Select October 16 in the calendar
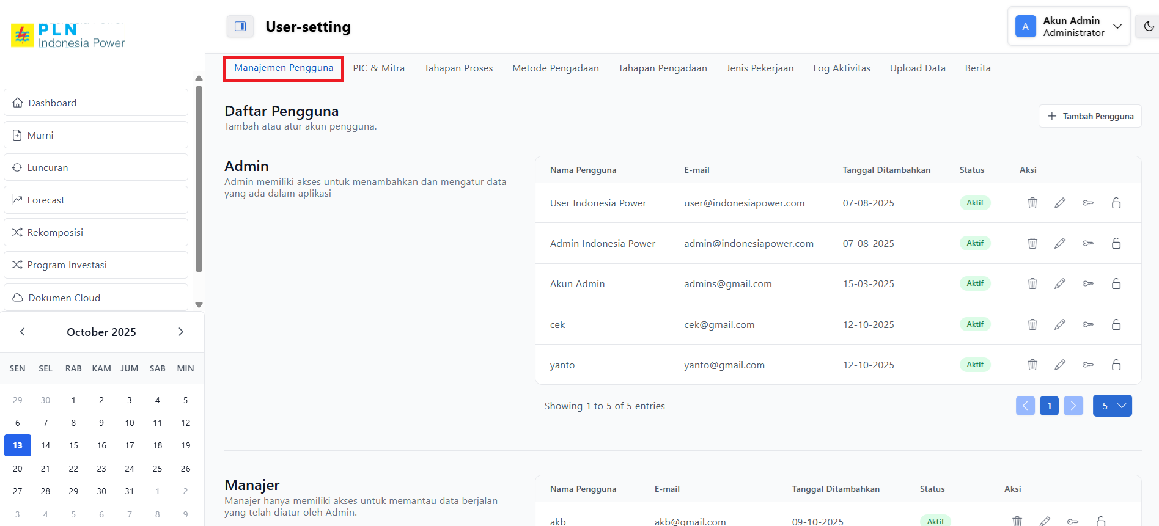 click(101, 445)
